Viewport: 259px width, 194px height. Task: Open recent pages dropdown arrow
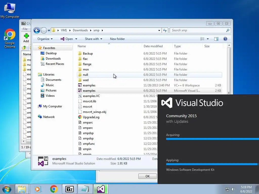49,31
